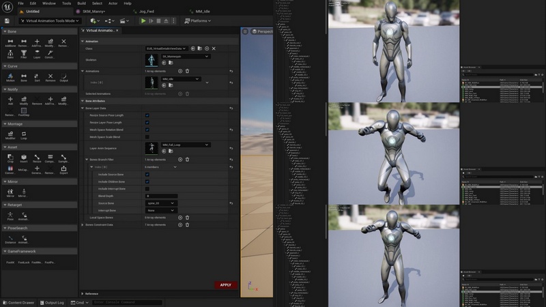This screenshot has width=546, height=307.
Task: Enable Mesh Space Scale Blend checkbox
Action: pyautogui.click(x=147, y=136)
